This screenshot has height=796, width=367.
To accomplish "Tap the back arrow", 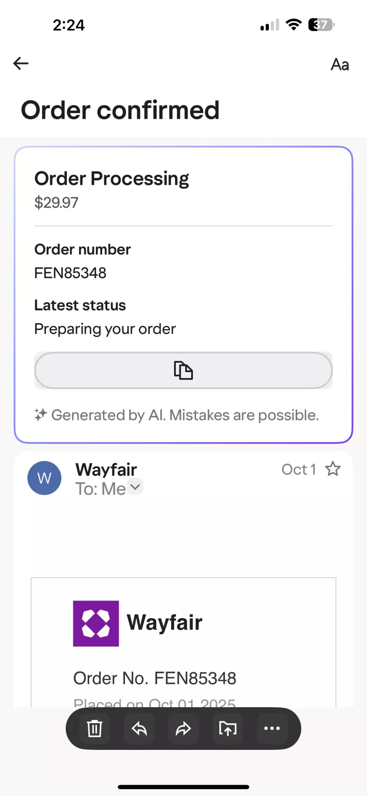I will 21,63.
